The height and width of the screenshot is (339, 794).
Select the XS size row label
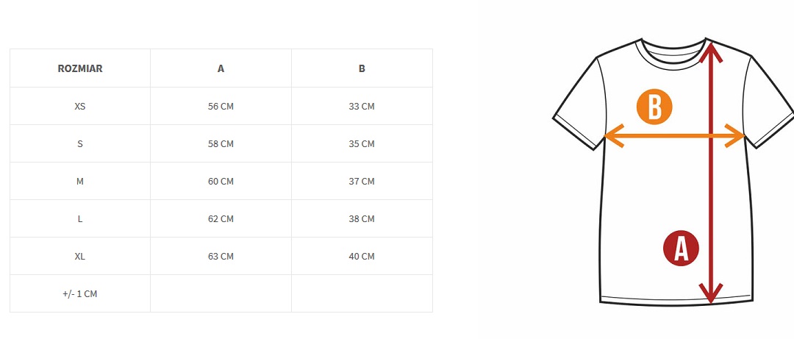point(80,106)
